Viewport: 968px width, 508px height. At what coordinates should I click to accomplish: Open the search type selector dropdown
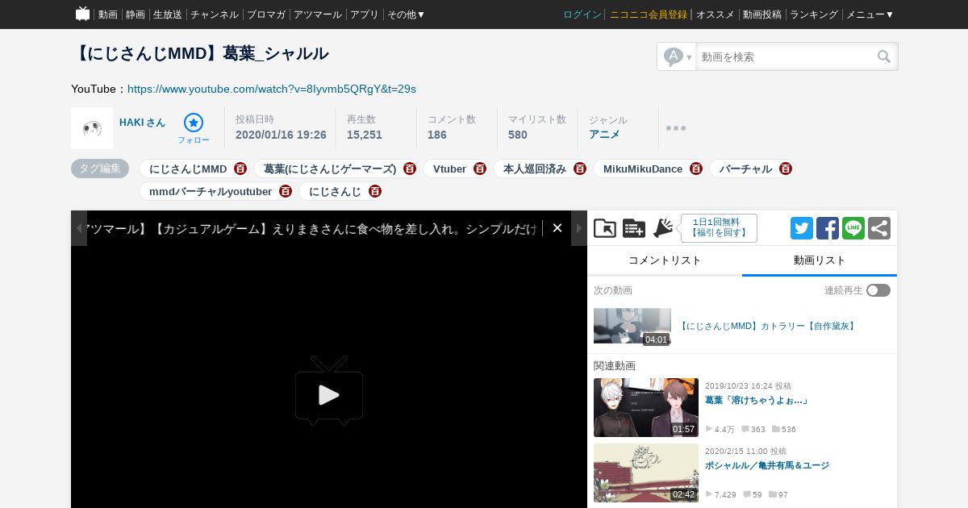tap(678, 56)
